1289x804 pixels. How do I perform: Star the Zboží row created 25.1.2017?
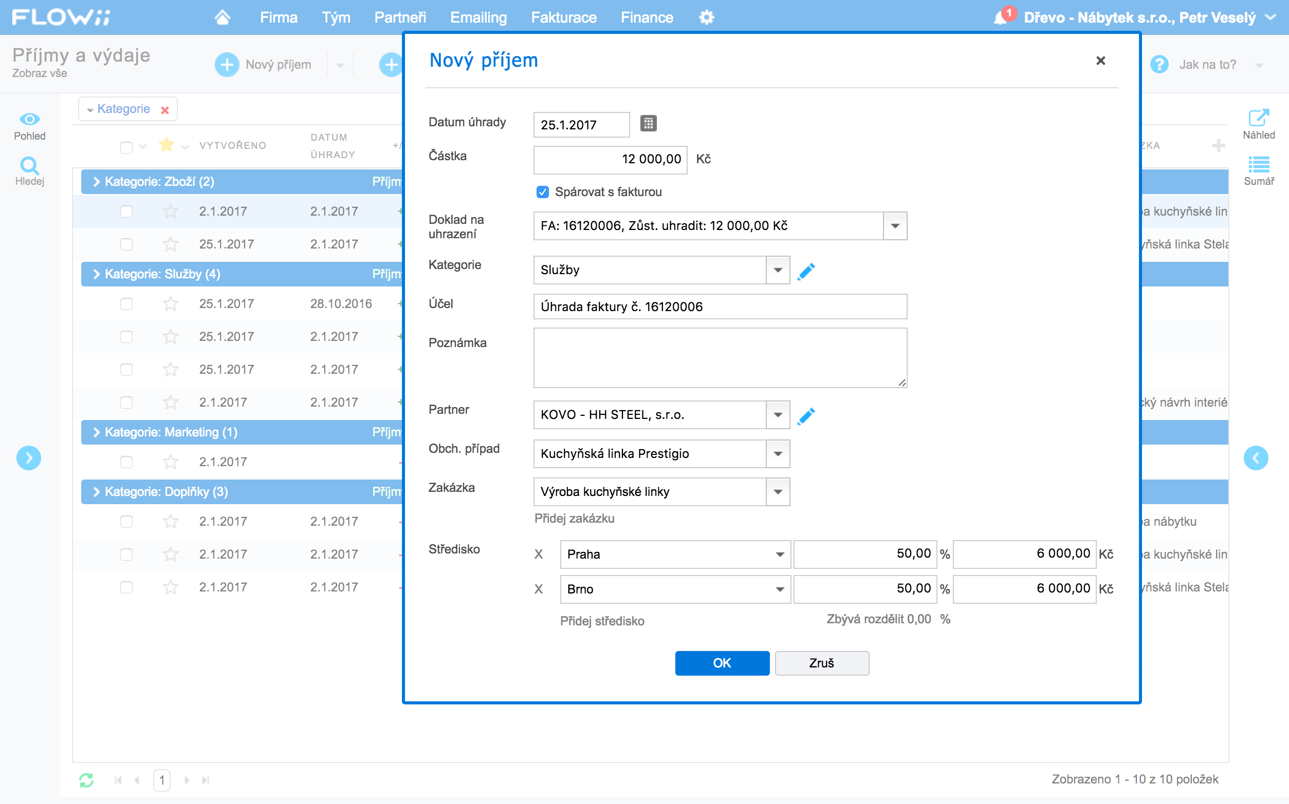pyautogui.click(x=170, y=244)
